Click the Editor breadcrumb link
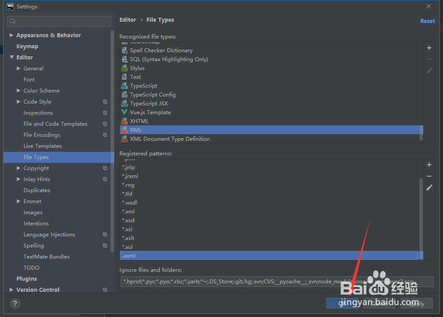The width and height of the screenshot is (443, 317). [128, 19]
